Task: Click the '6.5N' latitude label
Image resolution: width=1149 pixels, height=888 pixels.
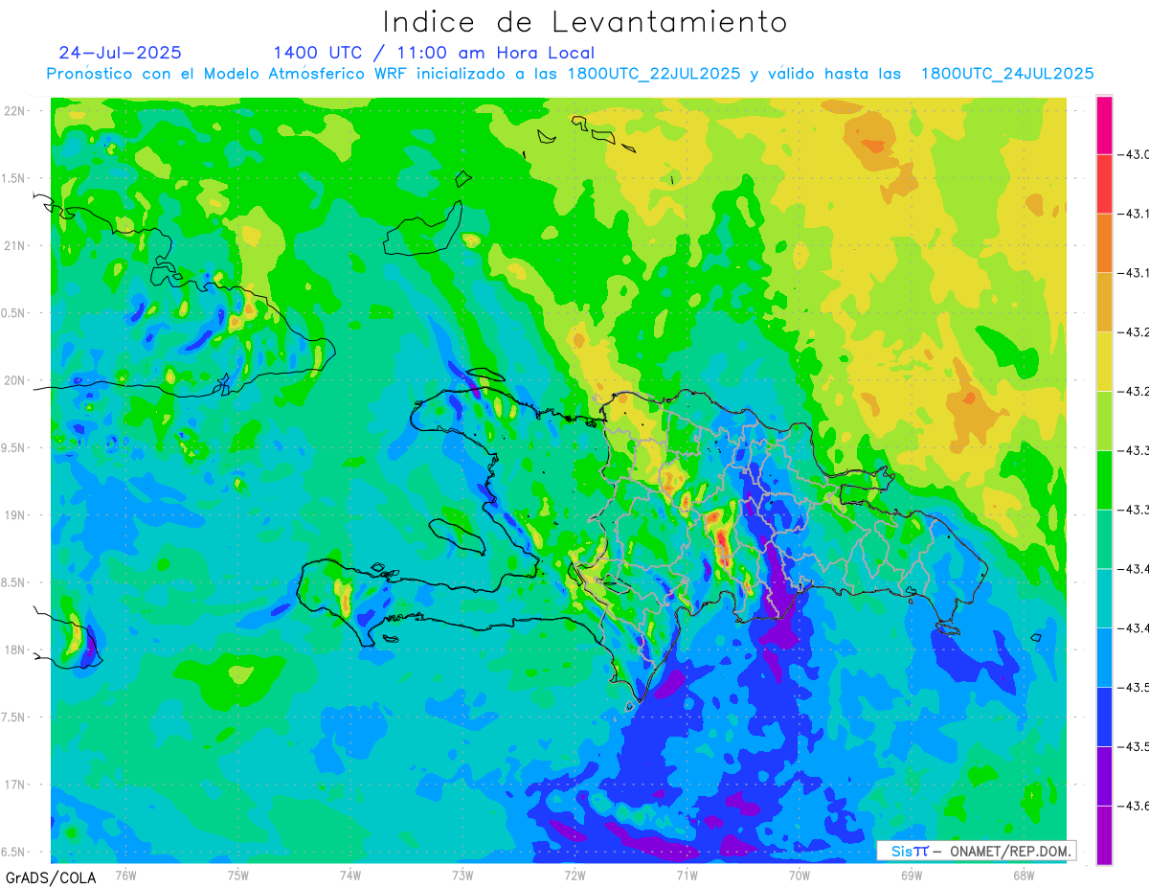Action: [x=14, y=853]
